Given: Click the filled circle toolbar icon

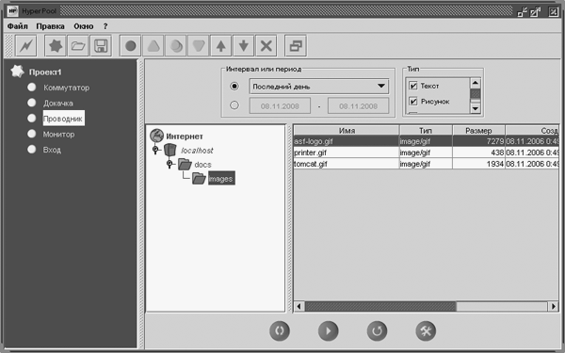Looking at the screenshot, I should pos(131,46).
